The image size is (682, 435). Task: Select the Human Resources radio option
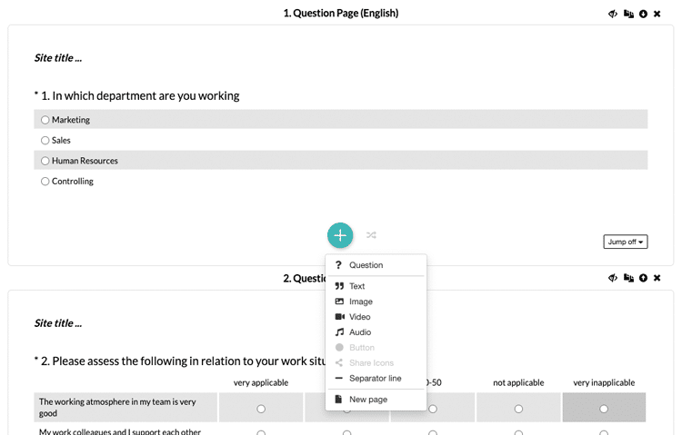pos(45,161)
